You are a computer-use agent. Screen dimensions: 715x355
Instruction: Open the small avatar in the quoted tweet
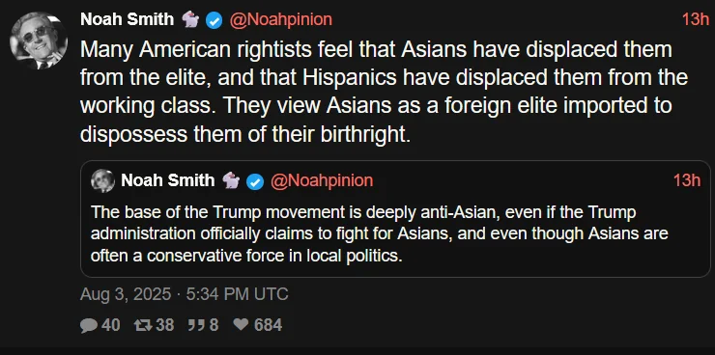pos(102,180)
